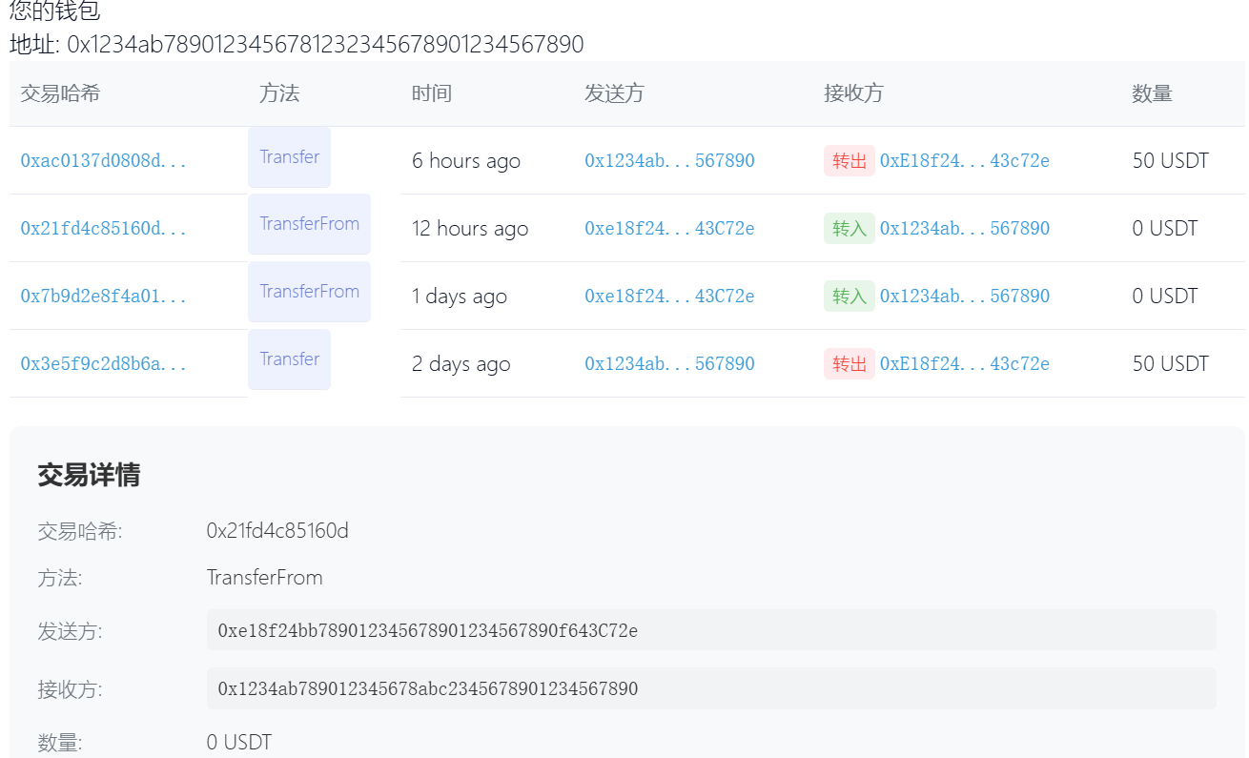Open transaction hash 0x21fd4c85160d link
This screenshot has width=1249, height=758.
point(104,228)
